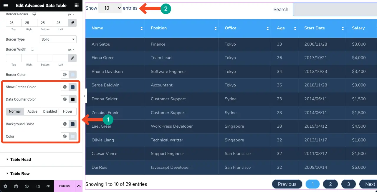Change Border Radius px unit
Screen dimensions: 377x192
click(71, 14)
